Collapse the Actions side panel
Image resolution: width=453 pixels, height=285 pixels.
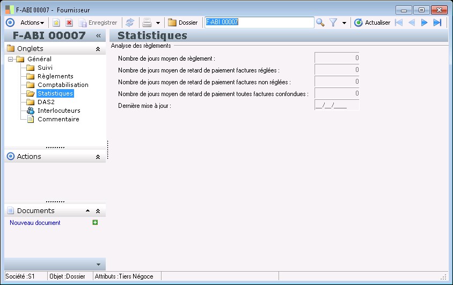pyautogui.click(x=98, y=157)
